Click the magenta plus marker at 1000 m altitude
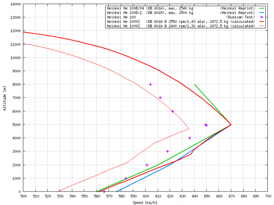 click(x=126, y=178)
